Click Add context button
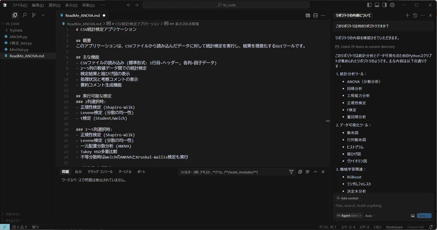Viewport: 437px width, 230px height. pyautogui.click(x=348, y=198)
